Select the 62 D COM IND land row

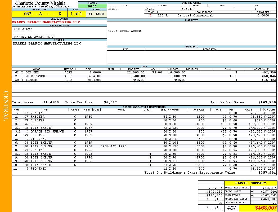pyautogui.click(x=144, y=72)
